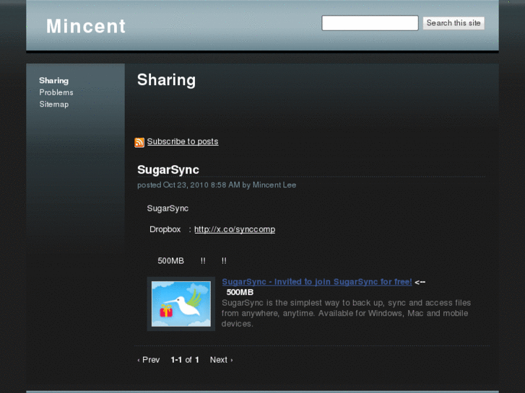The width and height of the screenshot is (525, 393).
Task: Click the Search this site button
Action: point(454,23)
